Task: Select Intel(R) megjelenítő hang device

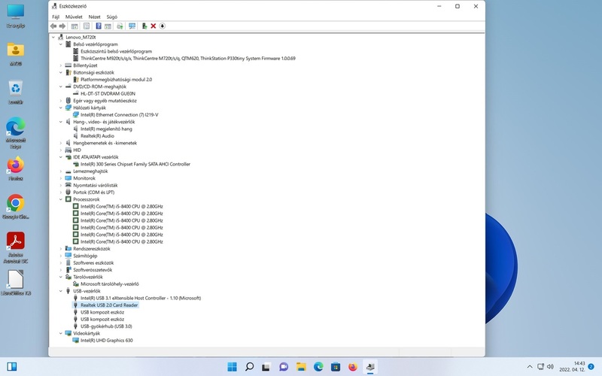Action: 106,129
